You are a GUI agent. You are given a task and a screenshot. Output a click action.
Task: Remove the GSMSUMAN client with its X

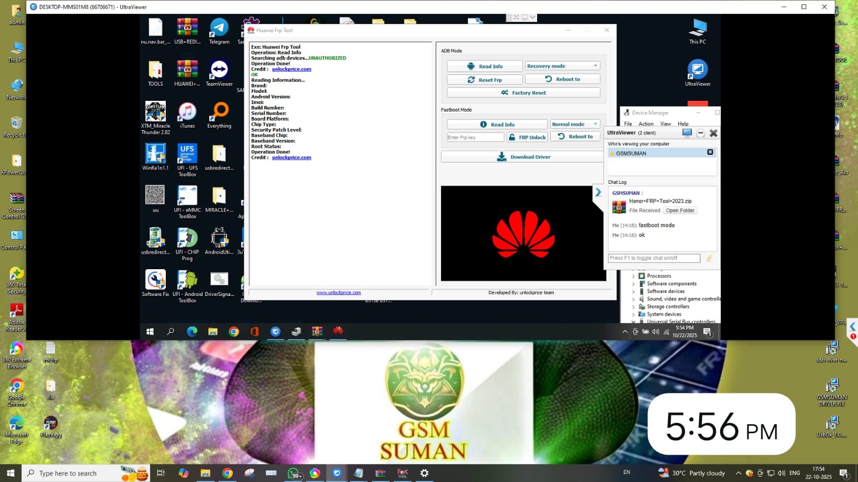(710, 153)
